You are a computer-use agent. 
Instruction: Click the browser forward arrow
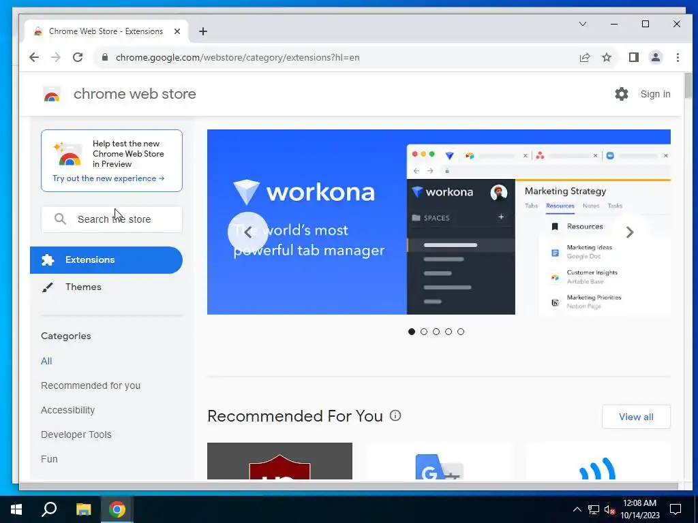click(56, 57)
